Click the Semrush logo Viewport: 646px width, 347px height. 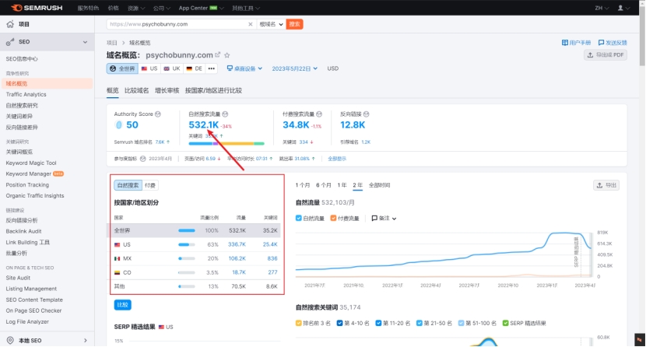click(37, 8)
